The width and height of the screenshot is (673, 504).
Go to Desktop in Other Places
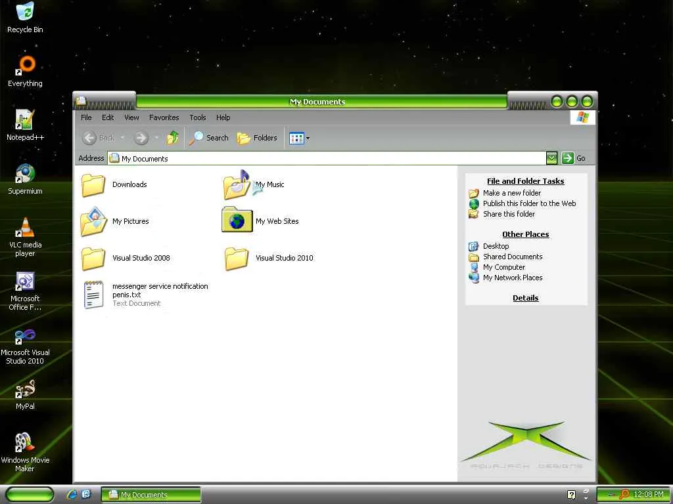[x=489, y=246]
